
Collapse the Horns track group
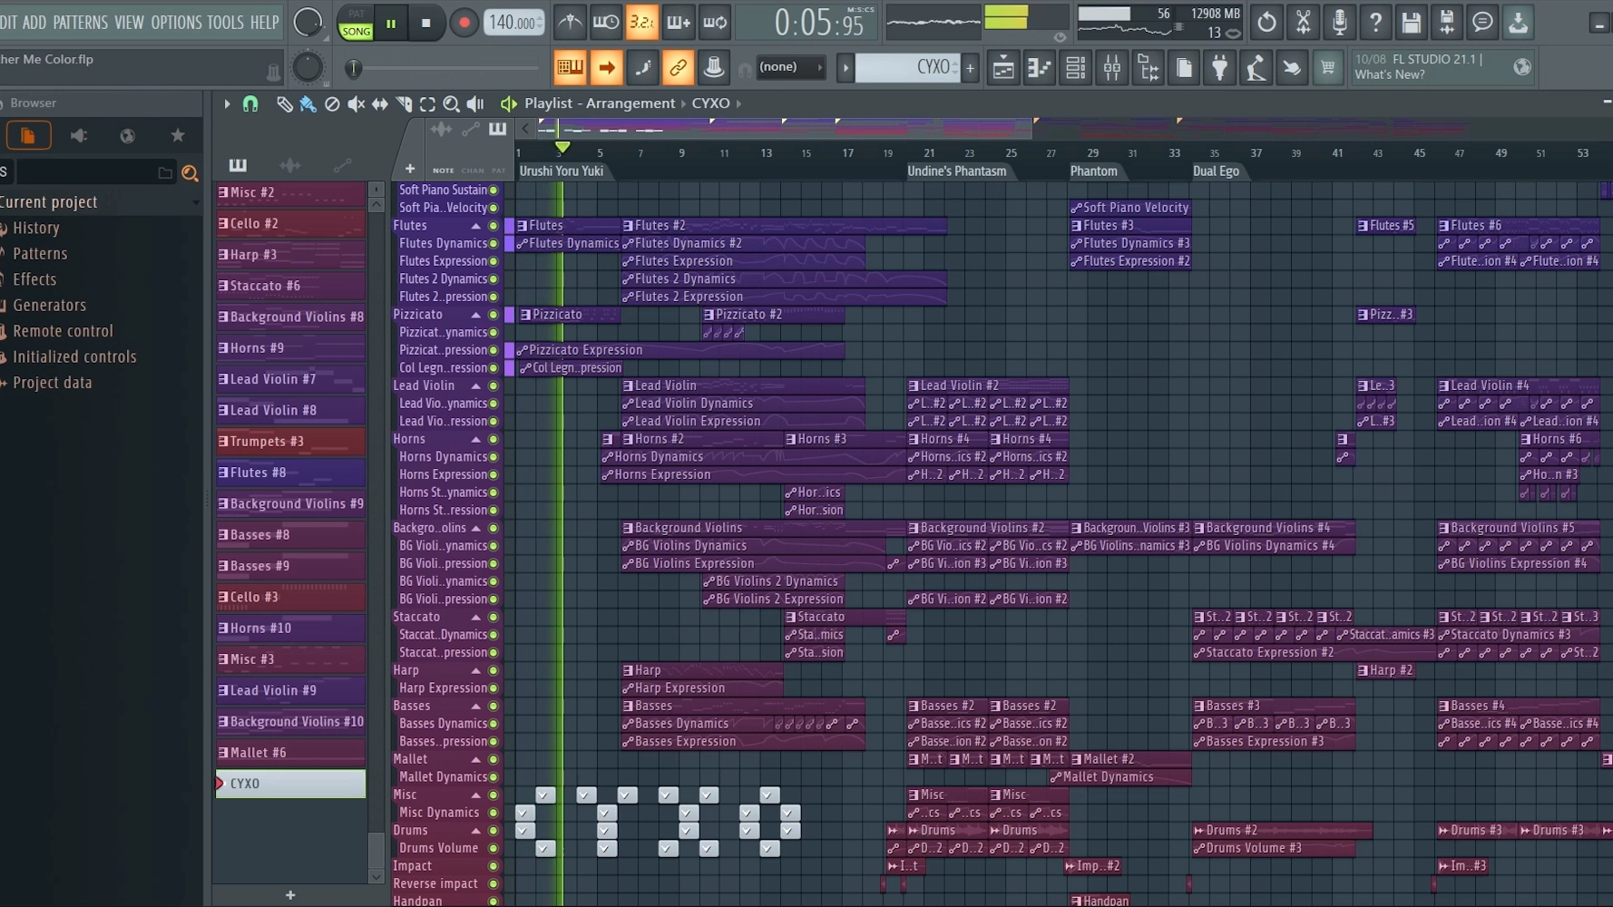tap(475, 440)
